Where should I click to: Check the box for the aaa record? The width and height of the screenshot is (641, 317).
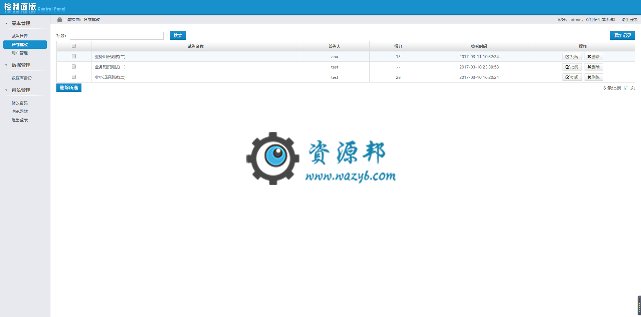coord(74,56)
